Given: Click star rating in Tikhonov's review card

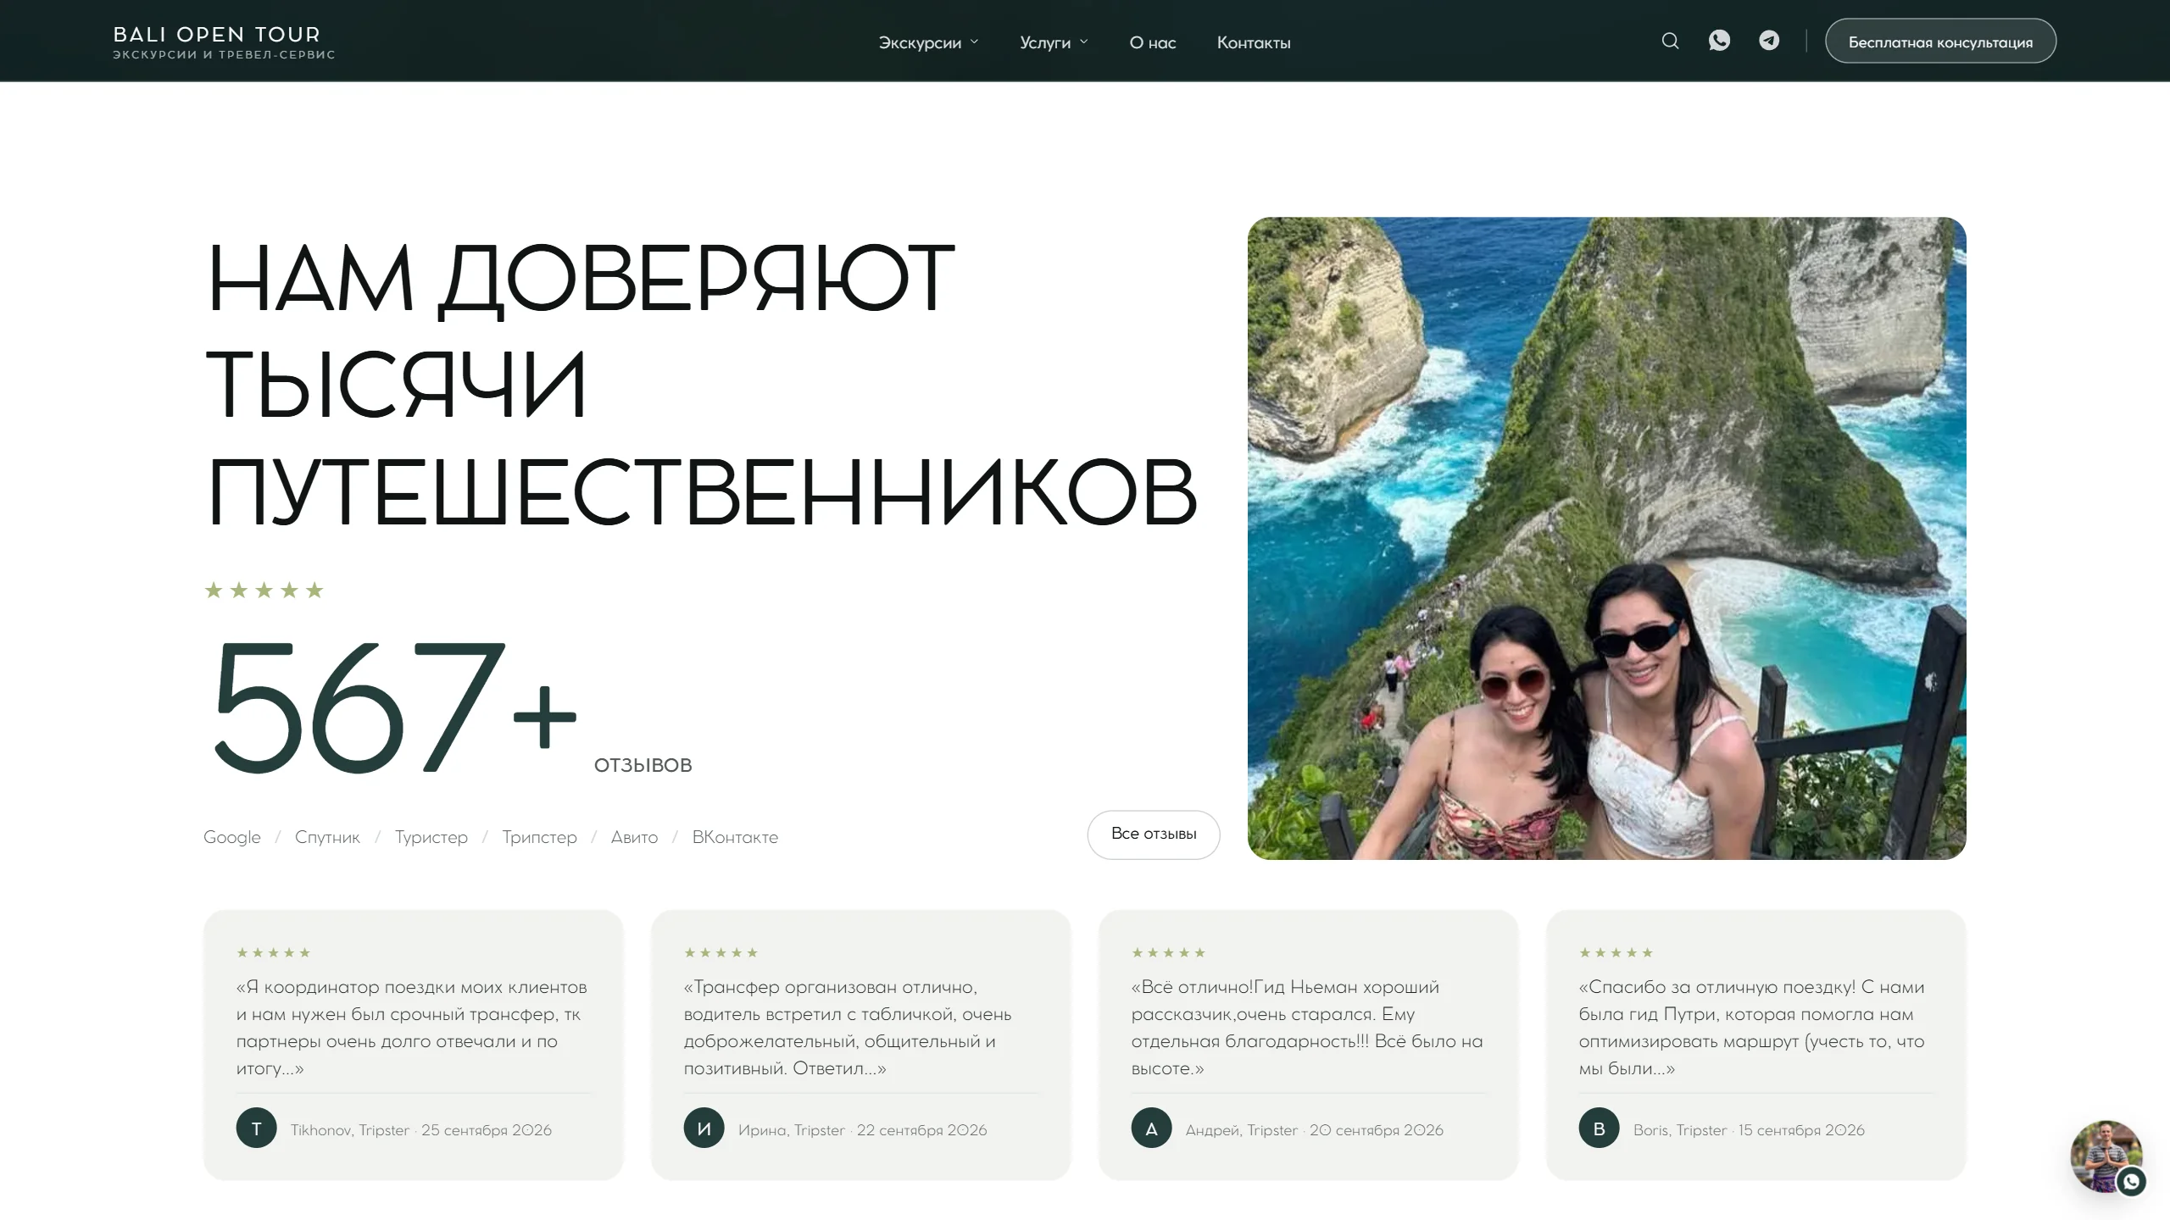Looking at the screenshot, I should 274,952.
